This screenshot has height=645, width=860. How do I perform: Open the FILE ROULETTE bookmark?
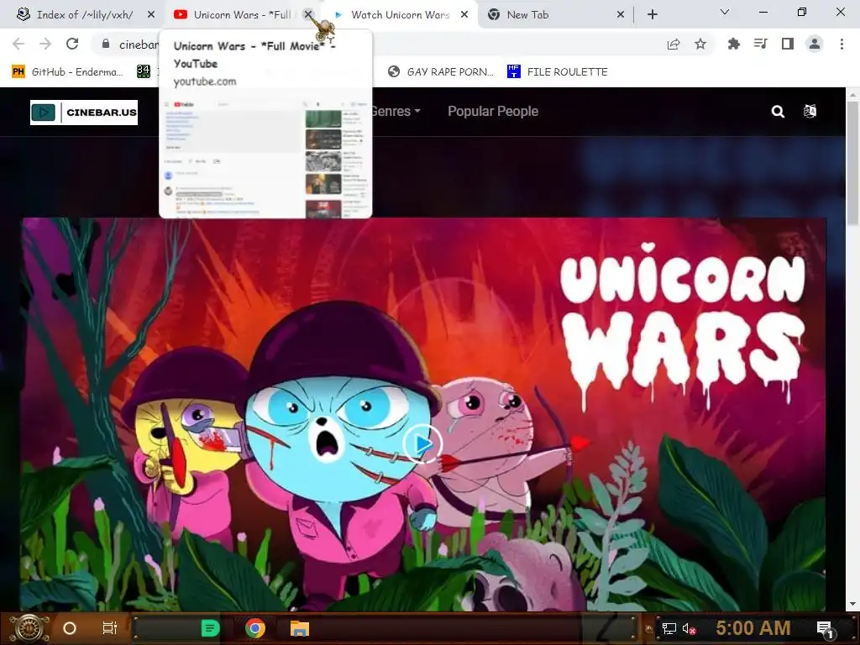coord(558,72)
